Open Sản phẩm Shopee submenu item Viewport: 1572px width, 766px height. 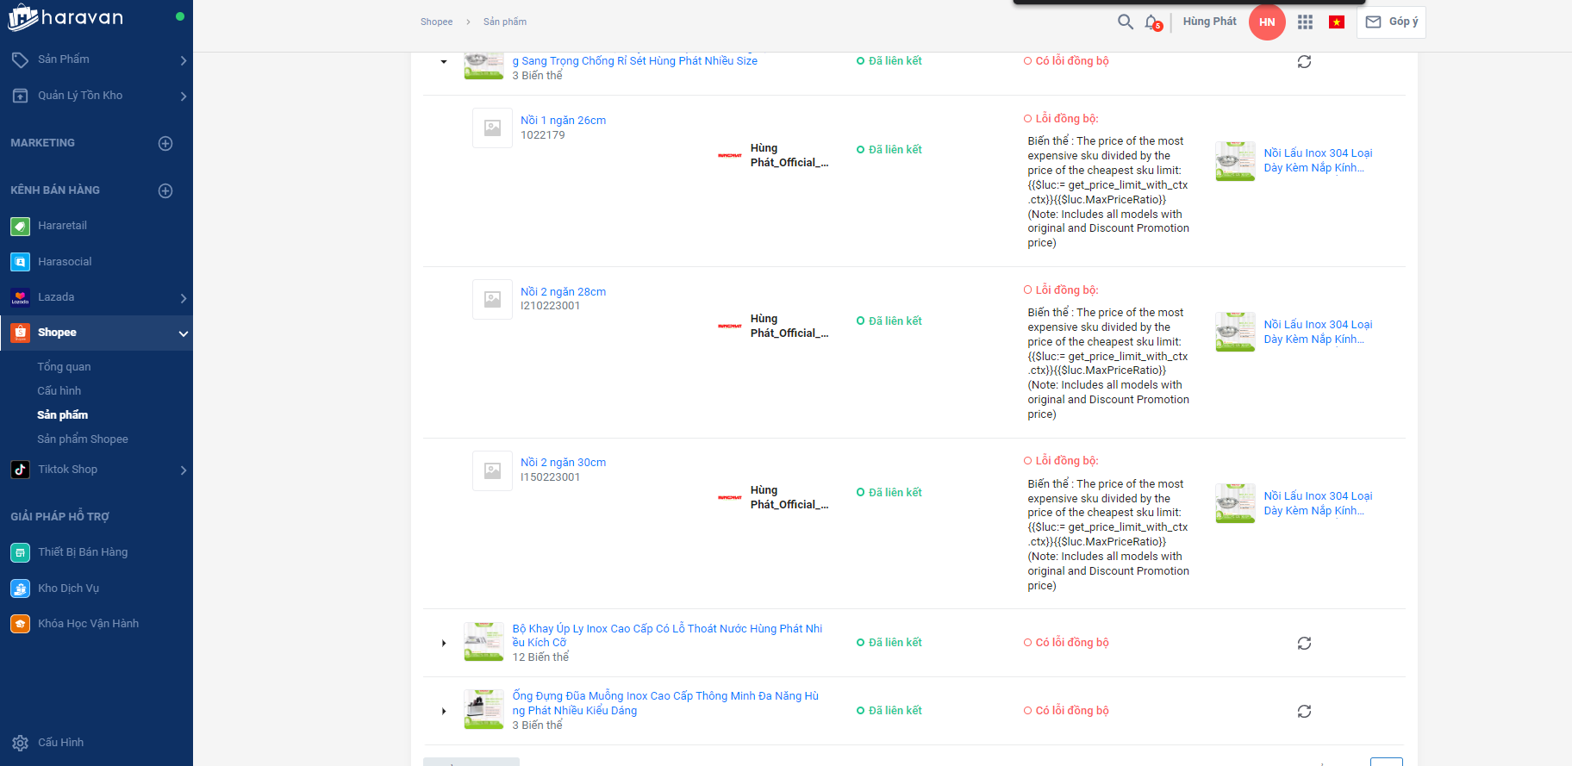(83, 439)
